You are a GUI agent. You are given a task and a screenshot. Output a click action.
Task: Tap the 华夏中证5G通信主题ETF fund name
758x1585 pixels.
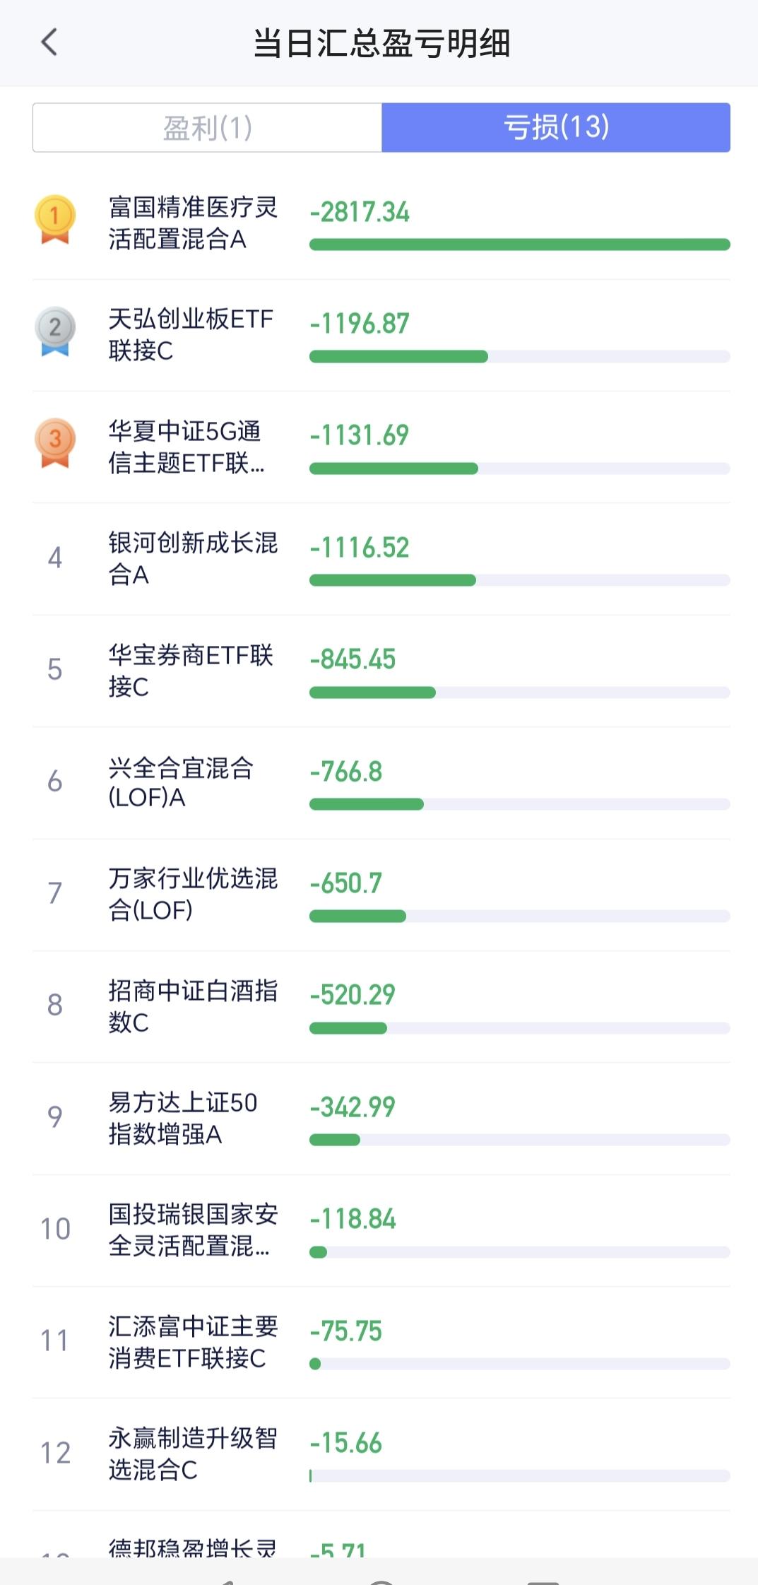[186, 447]
